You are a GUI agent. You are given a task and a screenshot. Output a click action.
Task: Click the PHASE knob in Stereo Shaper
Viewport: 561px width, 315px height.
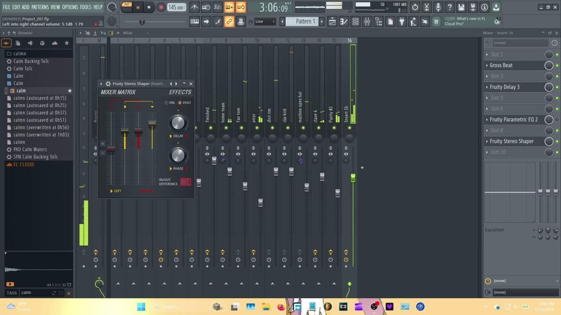point(178,155)
